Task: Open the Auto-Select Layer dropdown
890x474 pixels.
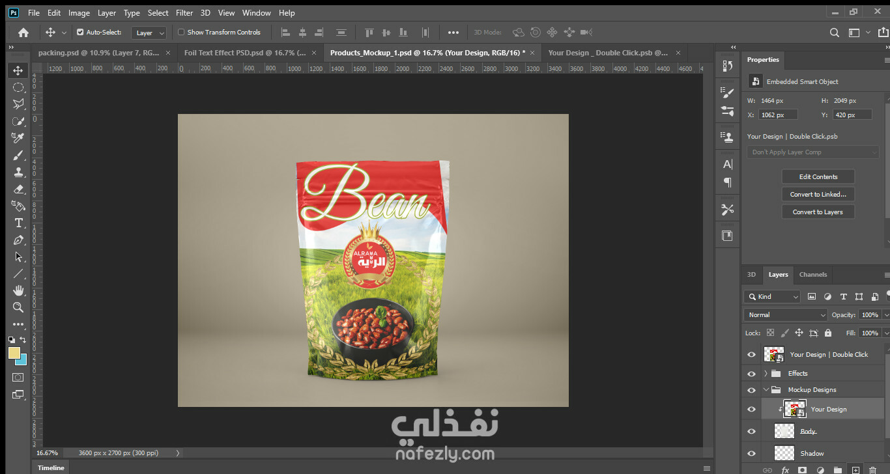Action: point(149,33)
